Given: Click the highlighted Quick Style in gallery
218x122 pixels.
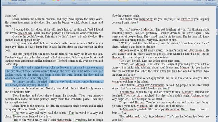Looking at the screenshot, I should (123, 0).
